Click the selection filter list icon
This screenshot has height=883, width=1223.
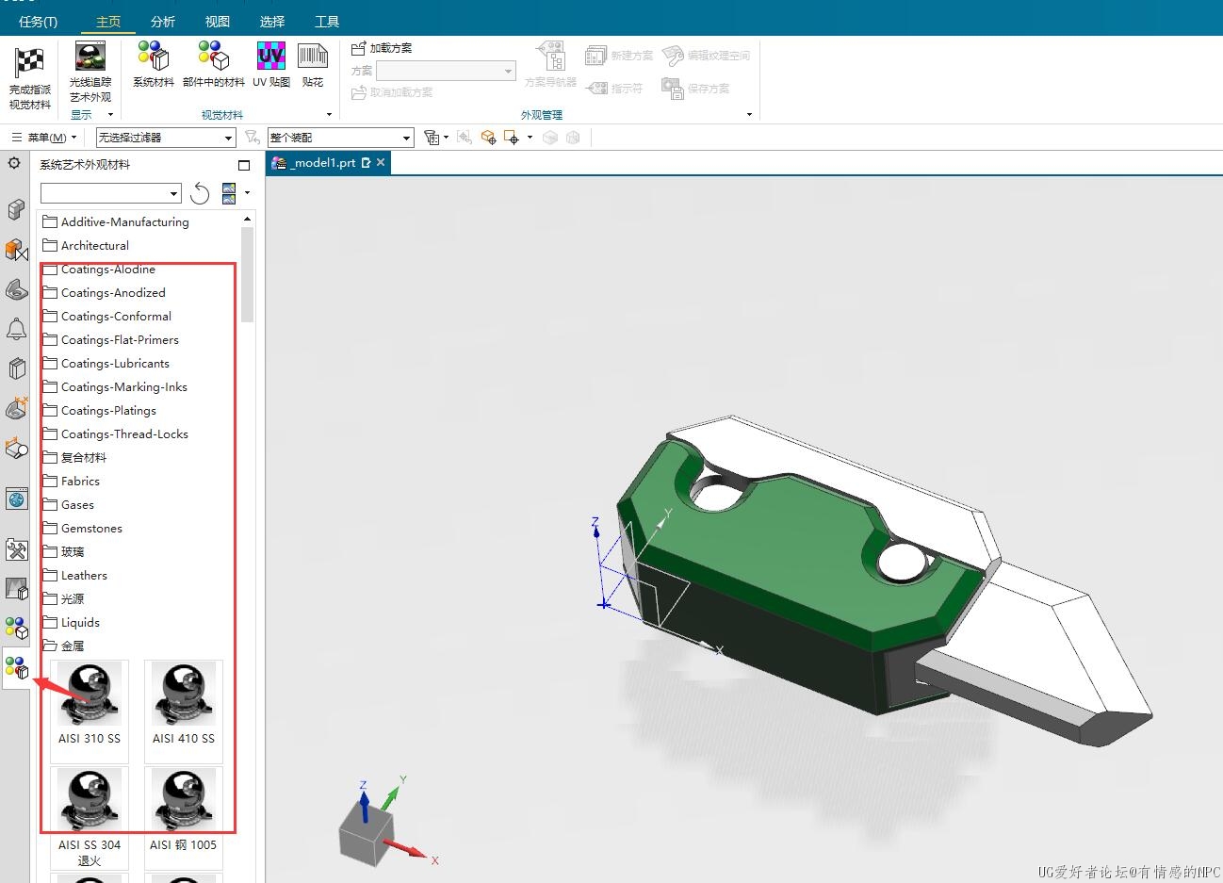[x=433, y=138]
